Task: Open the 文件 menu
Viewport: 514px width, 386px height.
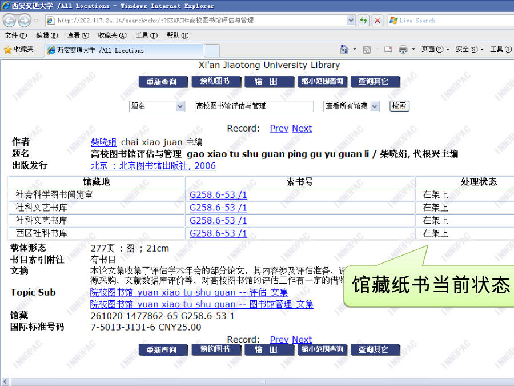Action: [x=16, y=35]
